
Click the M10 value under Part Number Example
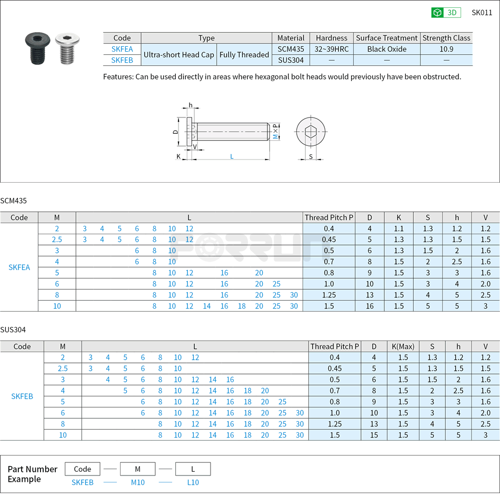click(138, 482)
